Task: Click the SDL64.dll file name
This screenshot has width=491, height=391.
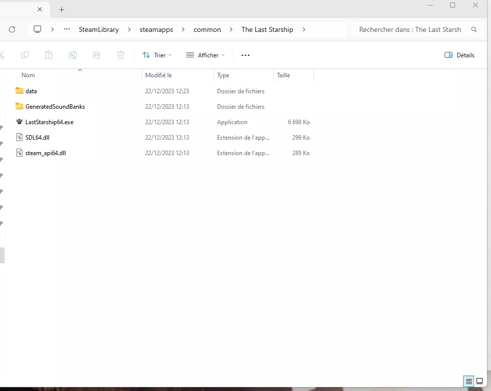Action: [x=37, y=138]
